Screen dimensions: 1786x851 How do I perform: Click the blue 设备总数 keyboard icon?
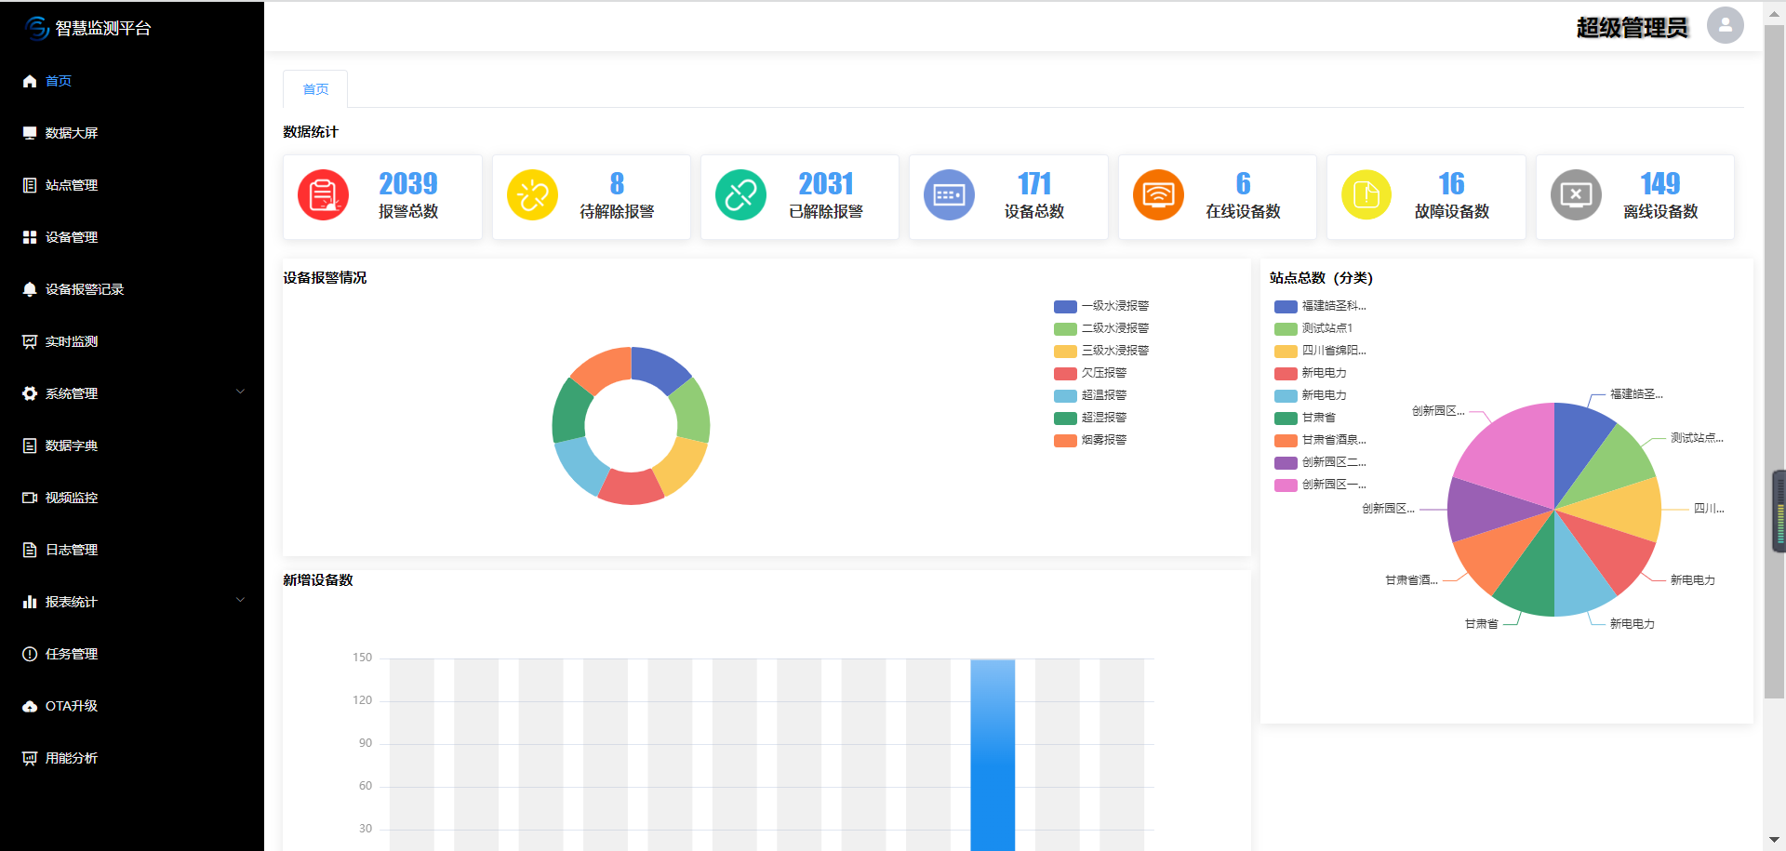coord(949,195)
